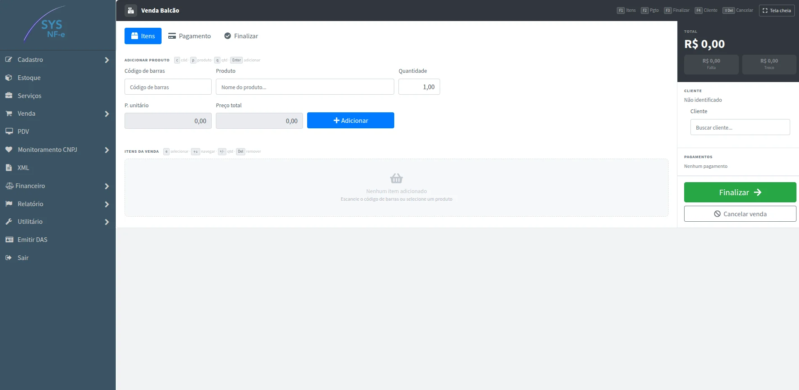The height and width of the screenshot is (390, 799).
Task: Click the Serviços briefcase icon
Action: click(9, 96)
